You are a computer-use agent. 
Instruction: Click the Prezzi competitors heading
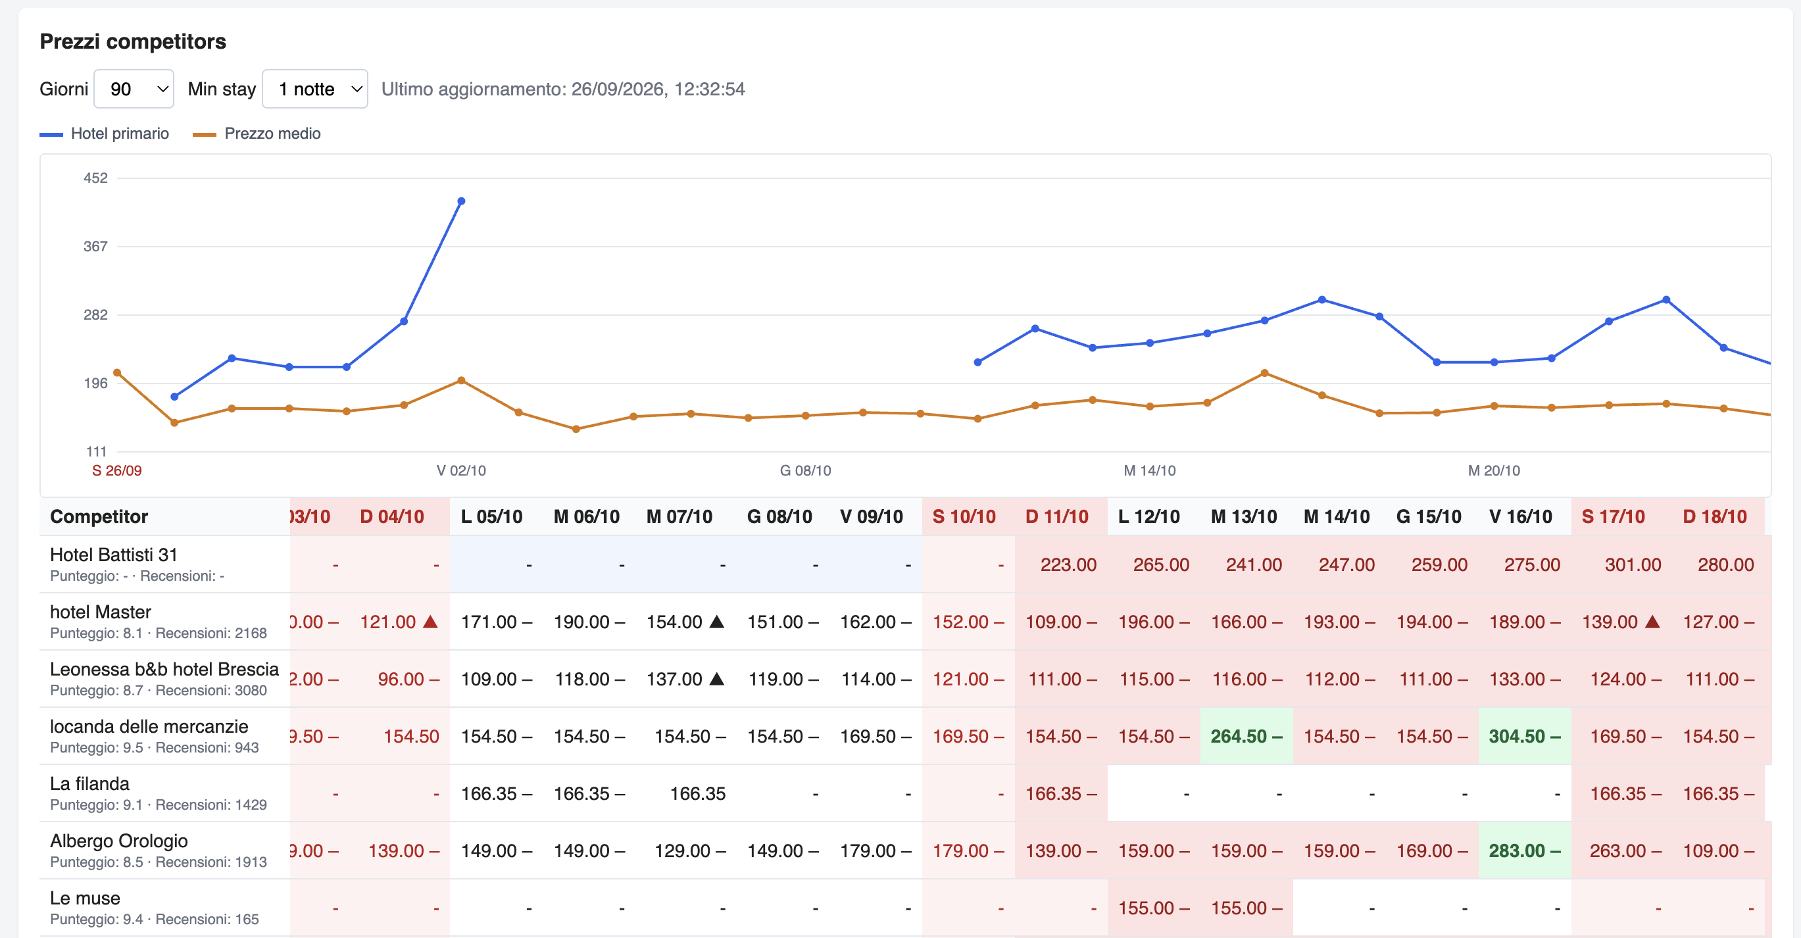coord(133,41)
